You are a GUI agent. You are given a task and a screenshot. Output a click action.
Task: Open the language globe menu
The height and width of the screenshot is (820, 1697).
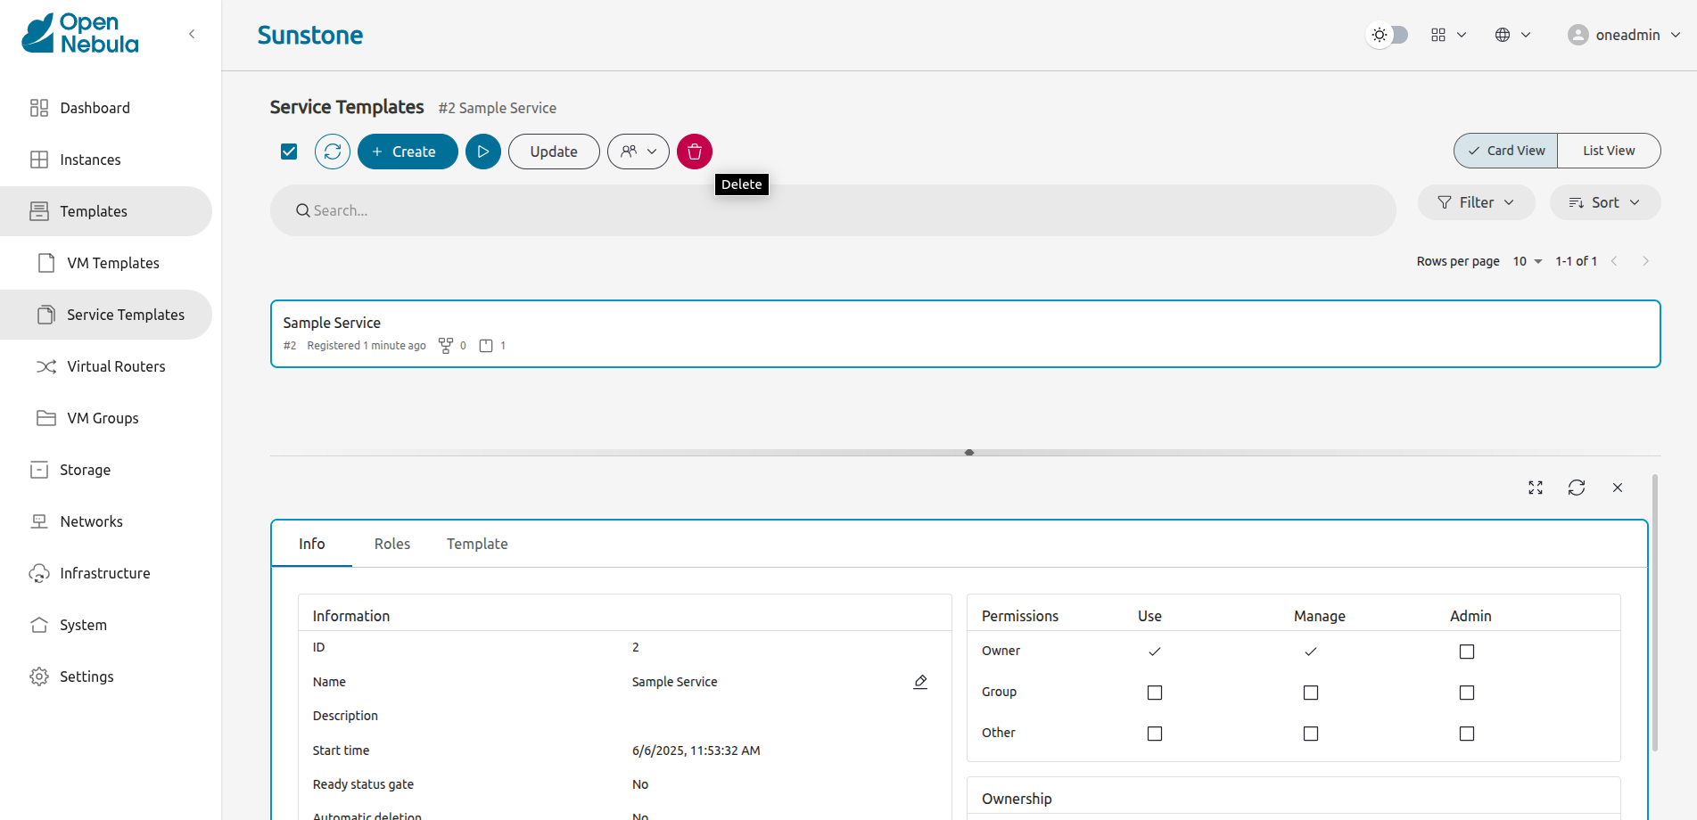click(x=1512, y=35)
